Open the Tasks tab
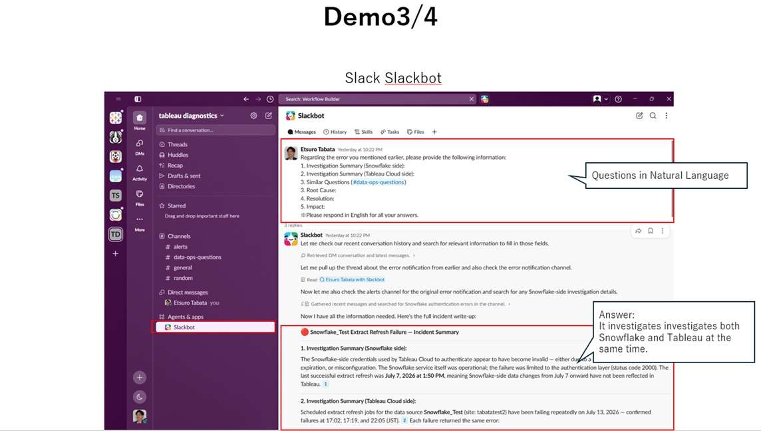This screenshot has width=761, height=431. (390, 132)
